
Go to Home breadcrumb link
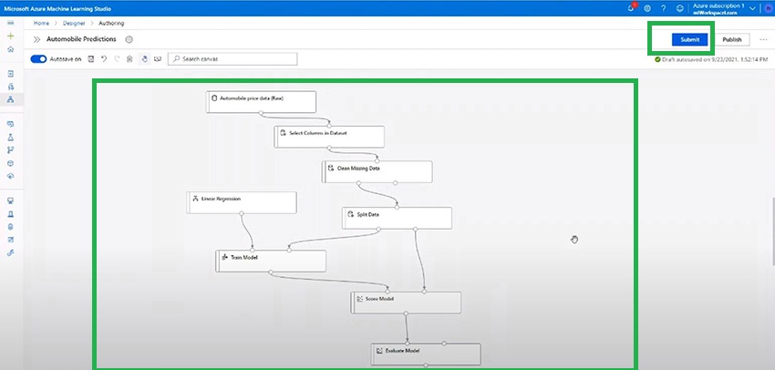coord(41,23)
